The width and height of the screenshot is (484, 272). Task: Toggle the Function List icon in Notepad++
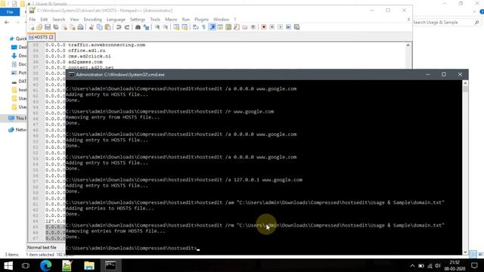[237, 27]
